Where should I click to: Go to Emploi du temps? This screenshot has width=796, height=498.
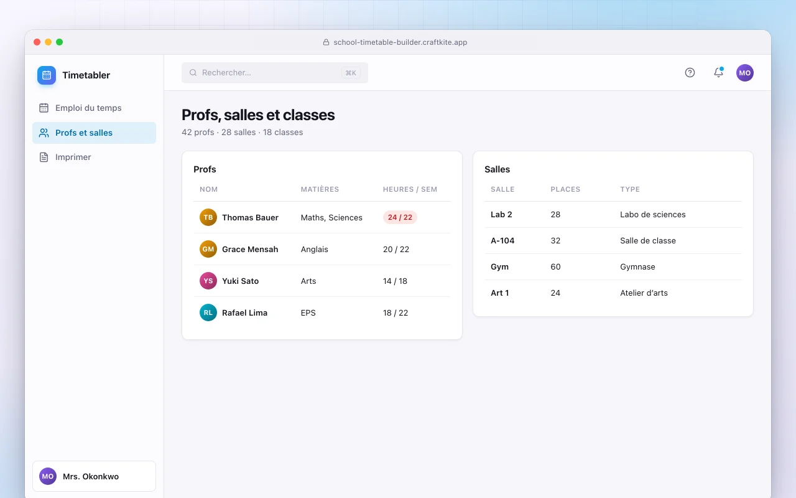(x=95, y=108)
